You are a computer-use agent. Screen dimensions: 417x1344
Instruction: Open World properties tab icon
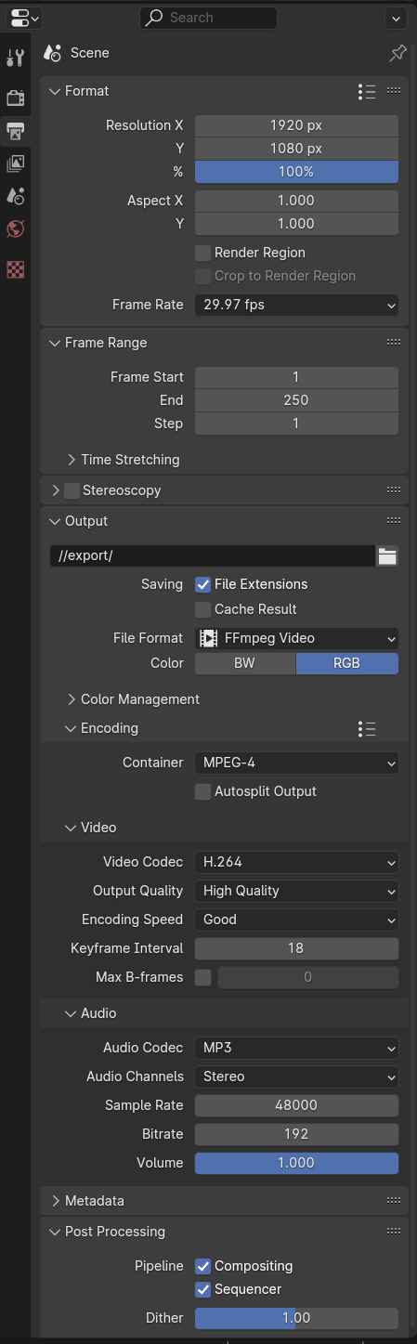tap(15, 228)
